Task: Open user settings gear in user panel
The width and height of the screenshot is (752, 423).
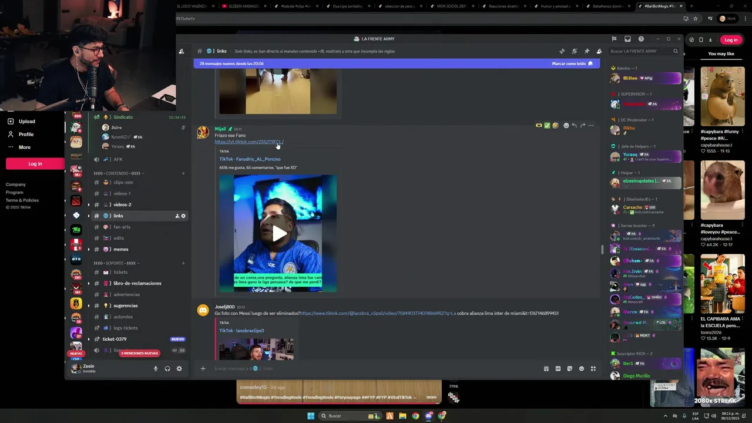Action: pos(179,368)
